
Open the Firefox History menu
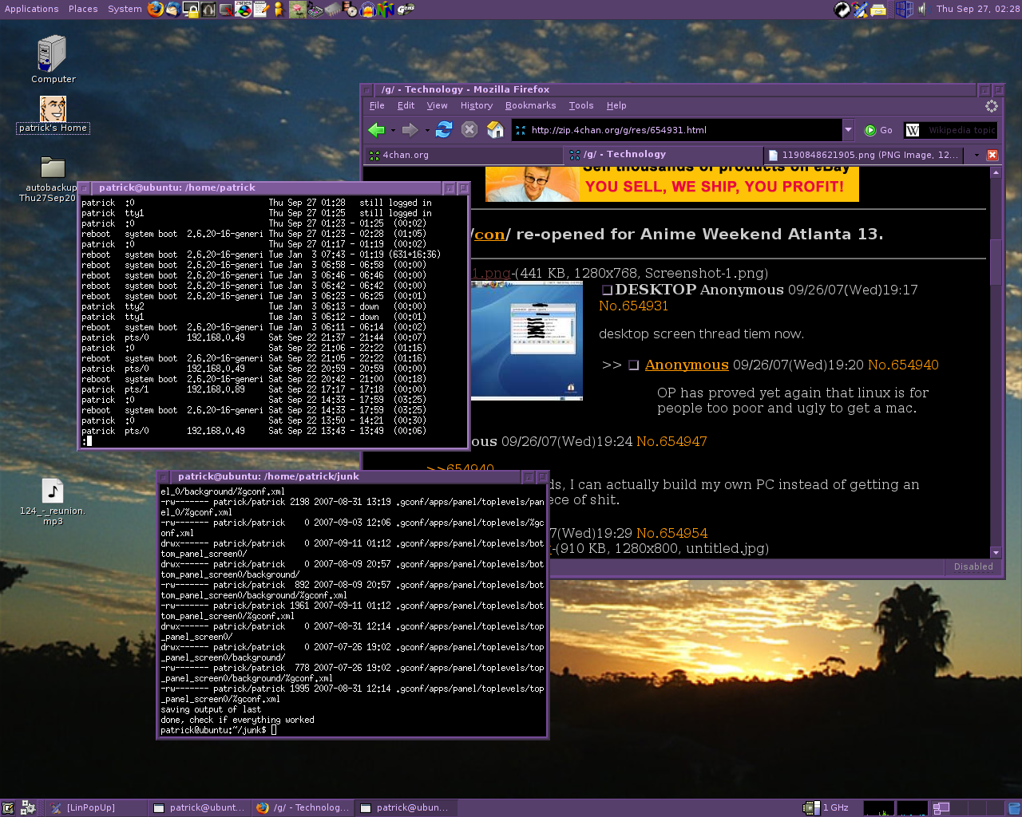click(476, 105)
